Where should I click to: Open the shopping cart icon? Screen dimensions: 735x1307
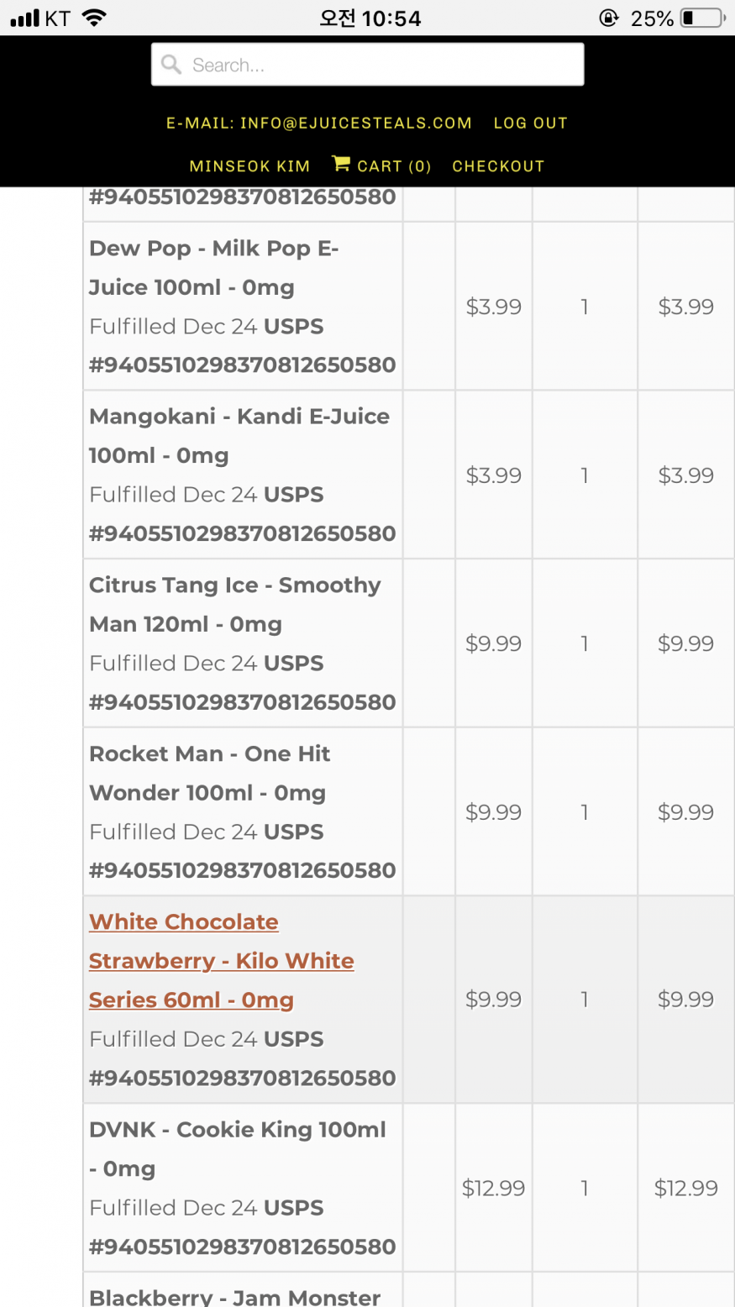point(341,164)
